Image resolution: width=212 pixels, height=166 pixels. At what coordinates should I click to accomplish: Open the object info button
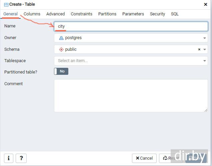click(x=9, y=158)
